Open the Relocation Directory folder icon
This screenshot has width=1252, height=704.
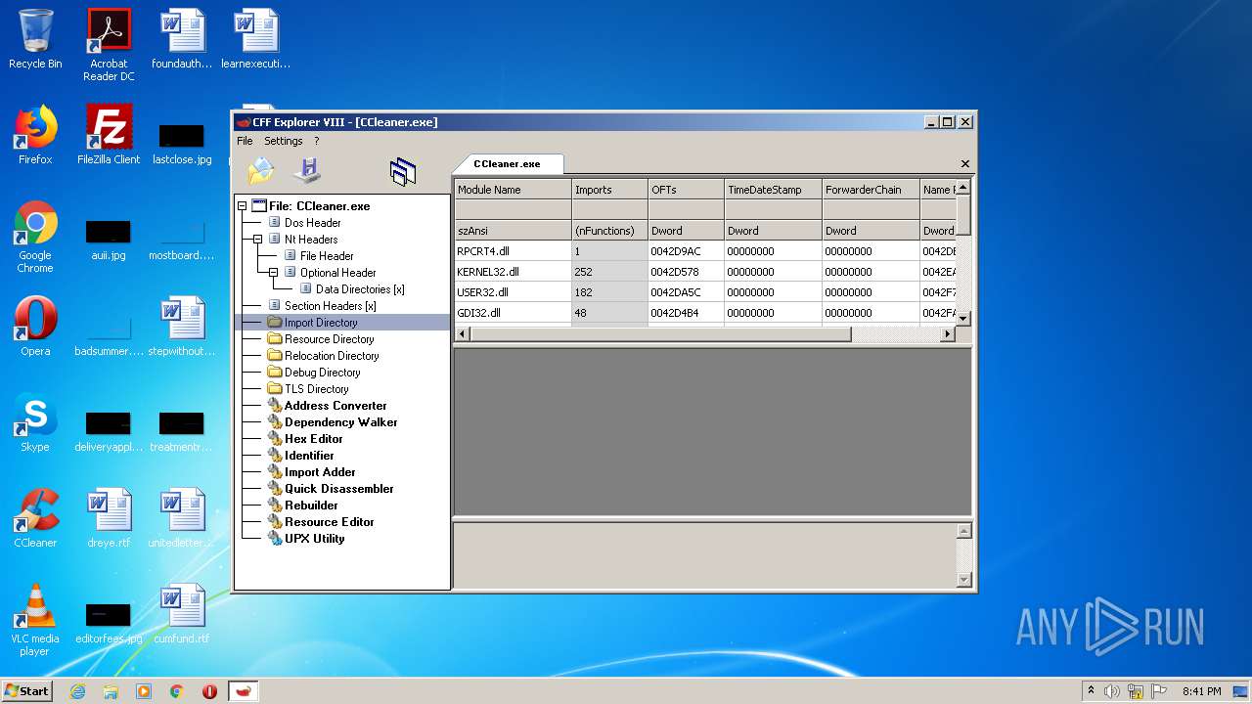[x=275, y=356]
